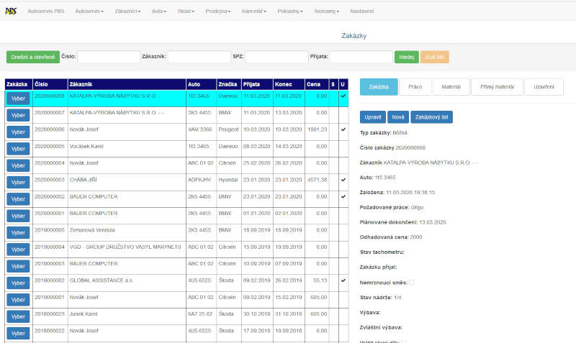Select order 2020000005 with Vyber button
This screenshot has width=576, height=343.
pyautogui.click(x=18, y=149)
